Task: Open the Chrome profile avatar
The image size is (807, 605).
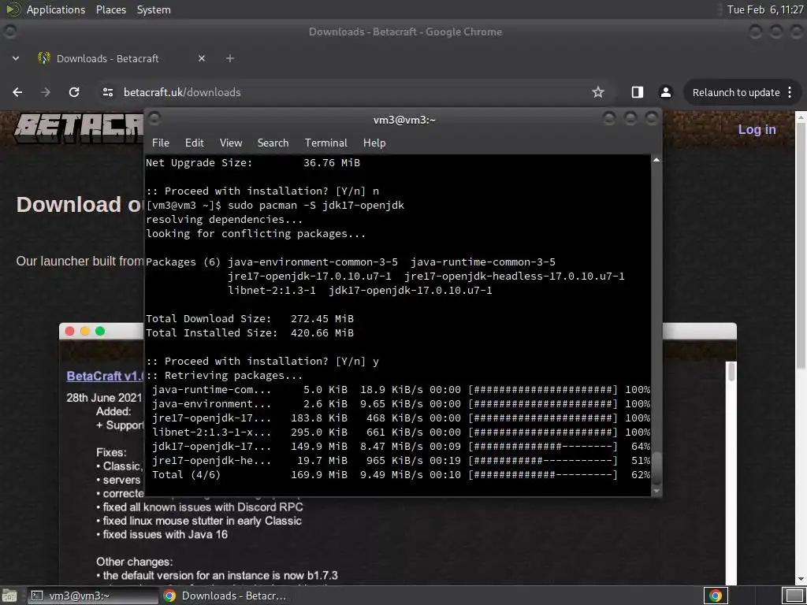Action: (665, 92)
